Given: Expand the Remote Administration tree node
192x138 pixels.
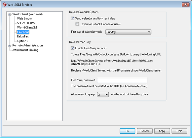Looking at the screenshot, I should click(x=10, y=46).
